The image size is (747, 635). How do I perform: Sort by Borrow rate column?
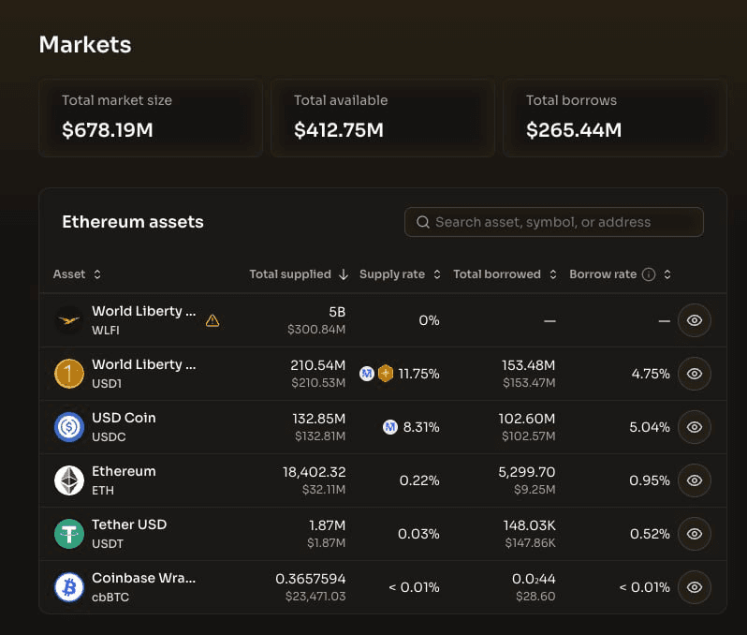[621, 274]
